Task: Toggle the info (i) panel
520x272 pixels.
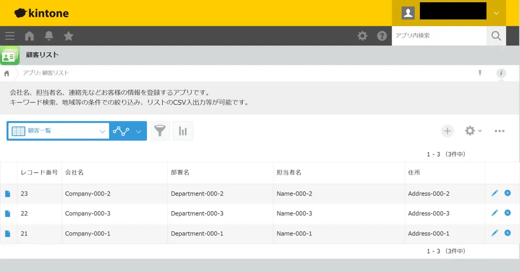Action: (501, 73)
